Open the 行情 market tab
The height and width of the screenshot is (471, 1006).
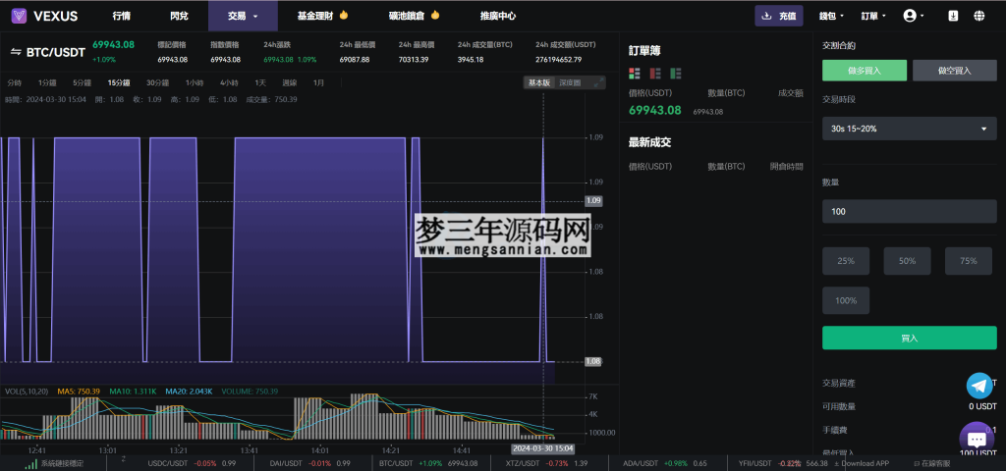pos(121,16)
